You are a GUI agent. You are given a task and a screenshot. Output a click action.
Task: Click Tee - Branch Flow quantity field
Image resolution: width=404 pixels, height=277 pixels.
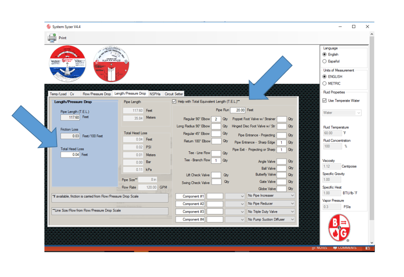[x=216, y=161]
